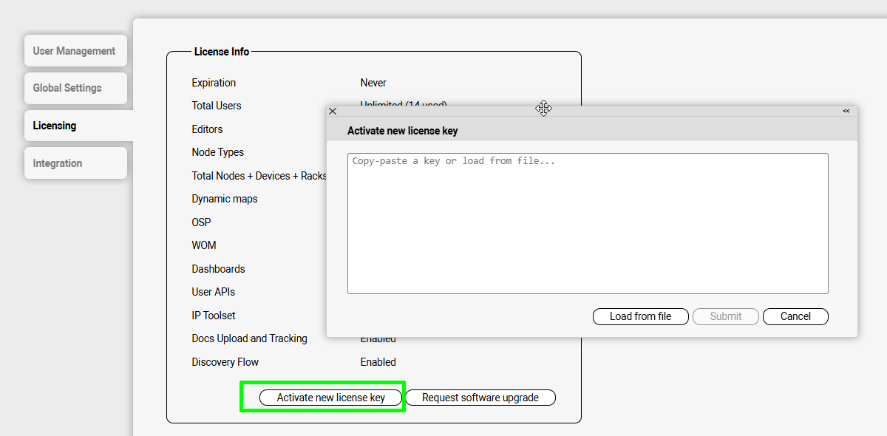Open the User Management tab
Screen dimensions: 887x436
[x=75, y=51]
